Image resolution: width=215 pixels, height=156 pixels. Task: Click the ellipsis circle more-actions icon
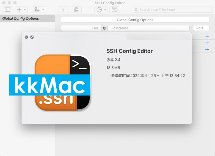(x=99, y=10)
